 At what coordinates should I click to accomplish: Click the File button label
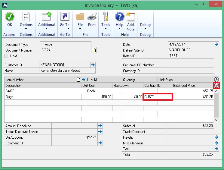(x=80, y=25)
